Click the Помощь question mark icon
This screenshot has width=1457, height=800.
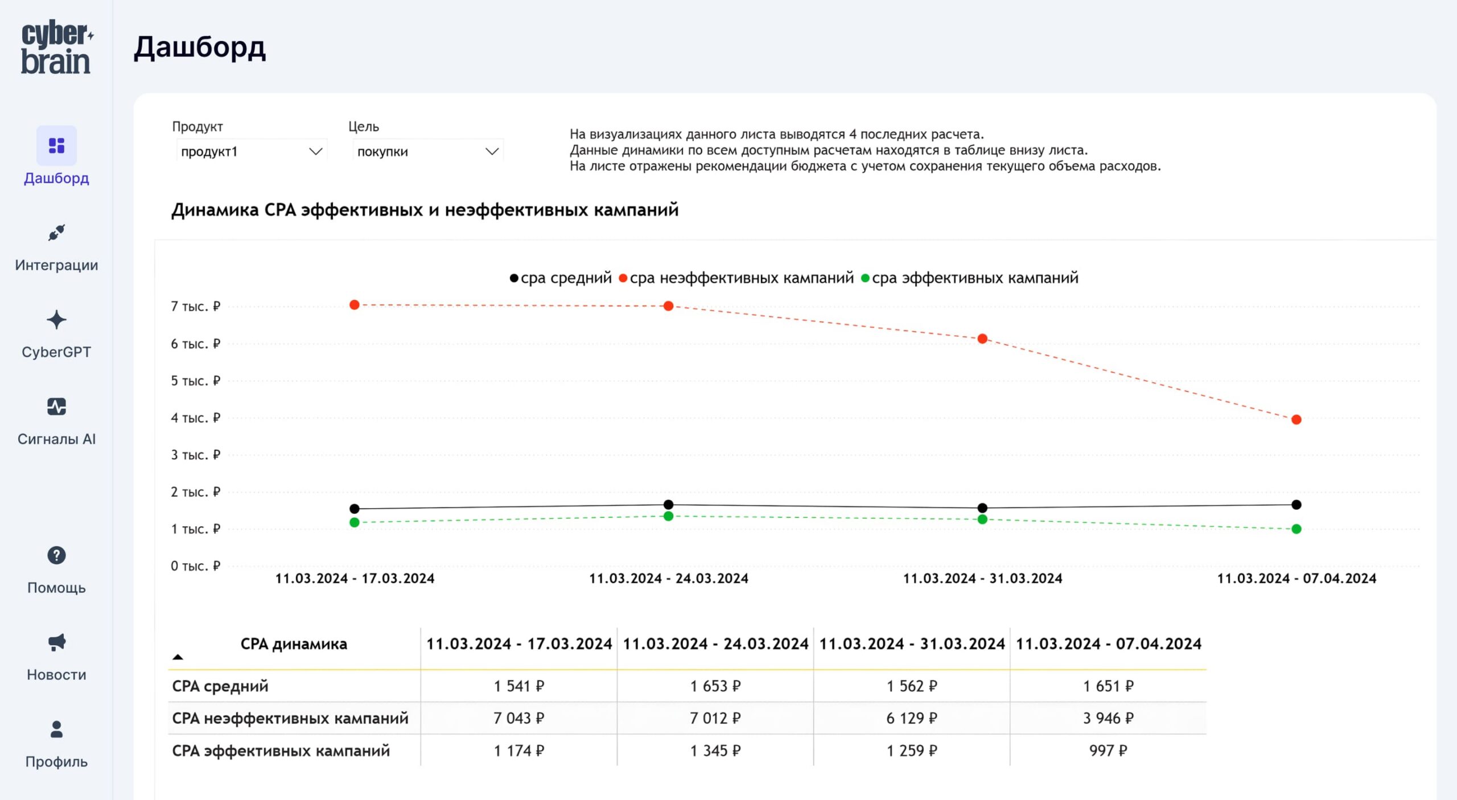[x=56, y=555]
